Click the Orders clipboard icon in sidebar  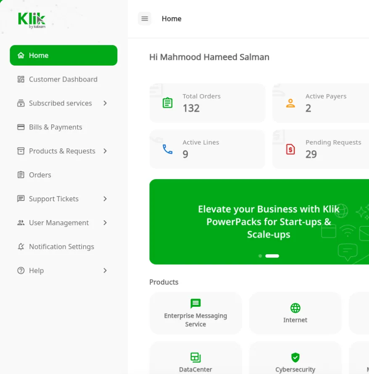pyautogui.click(x=21, y=175)
